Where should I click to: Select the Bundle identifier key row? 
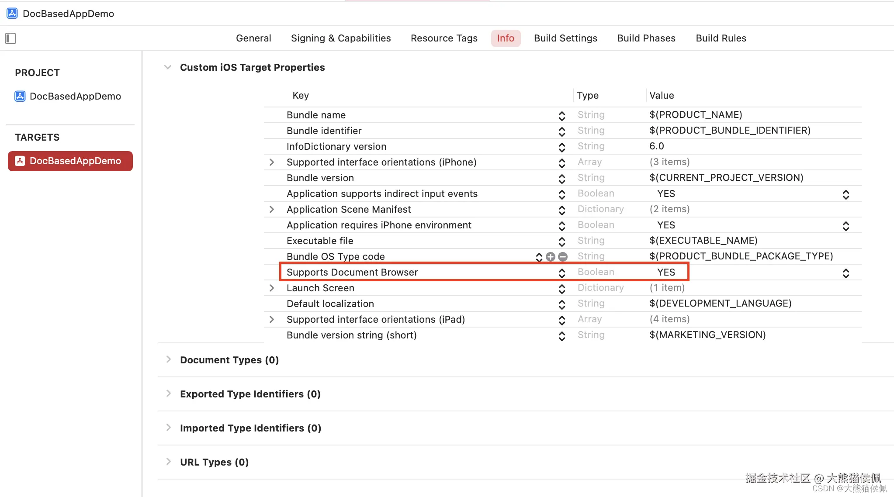(324, 131)
